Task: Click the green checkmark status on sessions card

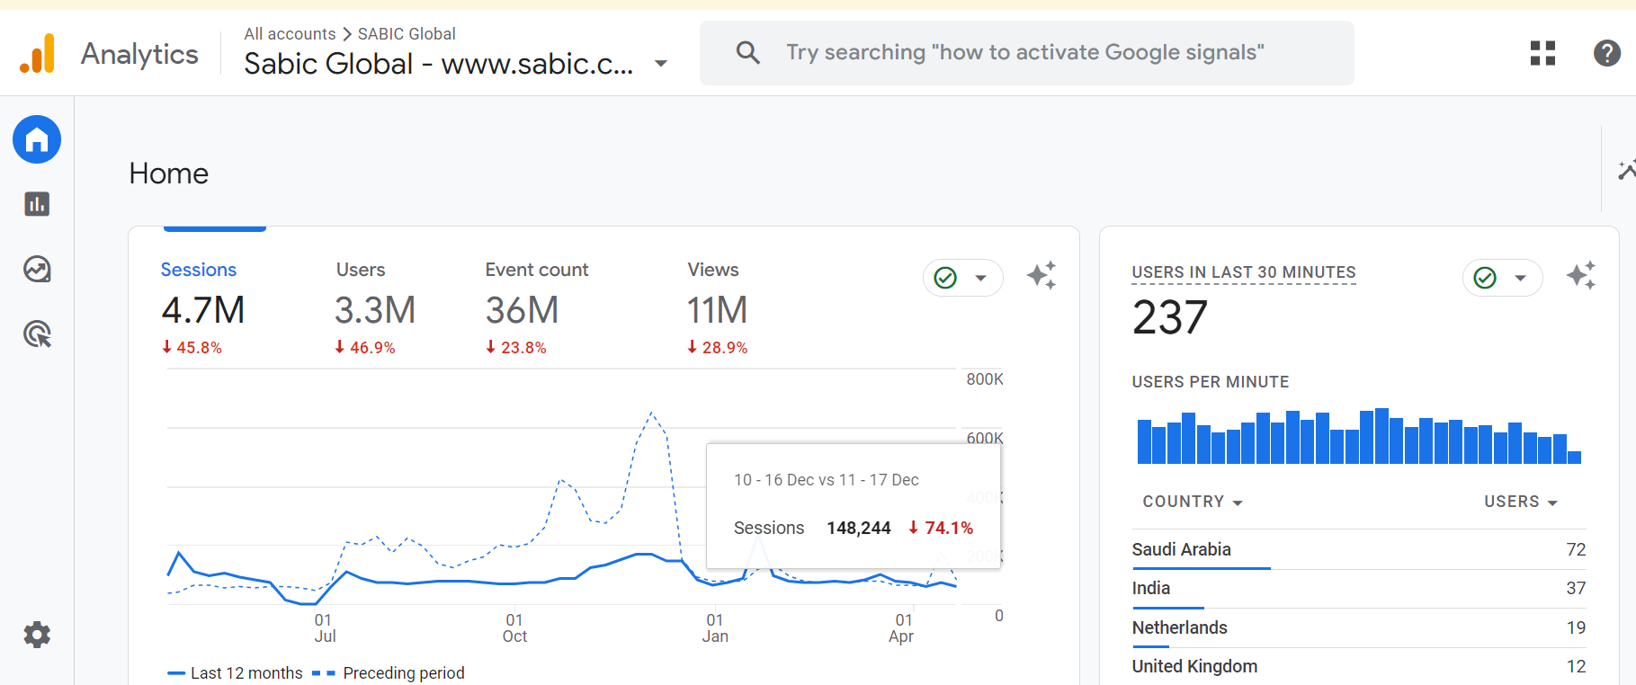Action: tap(945, 278)
